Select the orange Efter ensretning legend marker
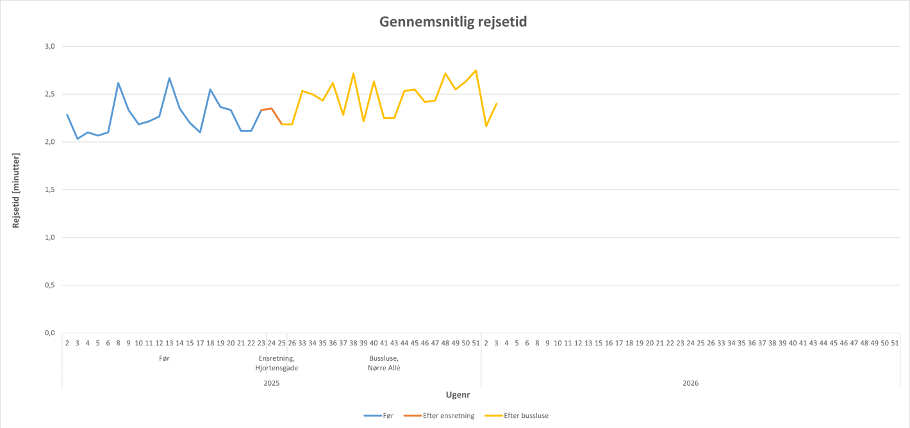 (x=412, y=416)
